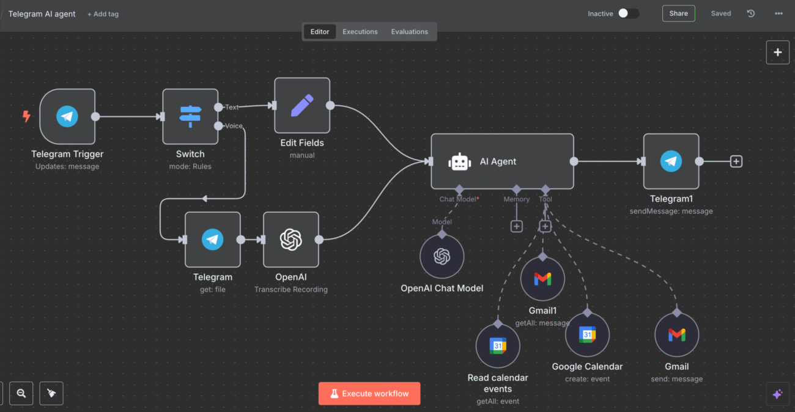Share this workflow
Screen dimensions: 795x412
678,13
